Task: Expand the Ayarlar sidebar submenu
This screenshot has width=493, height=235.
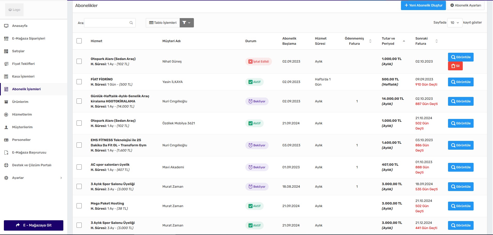Action: tap(61, 178)
